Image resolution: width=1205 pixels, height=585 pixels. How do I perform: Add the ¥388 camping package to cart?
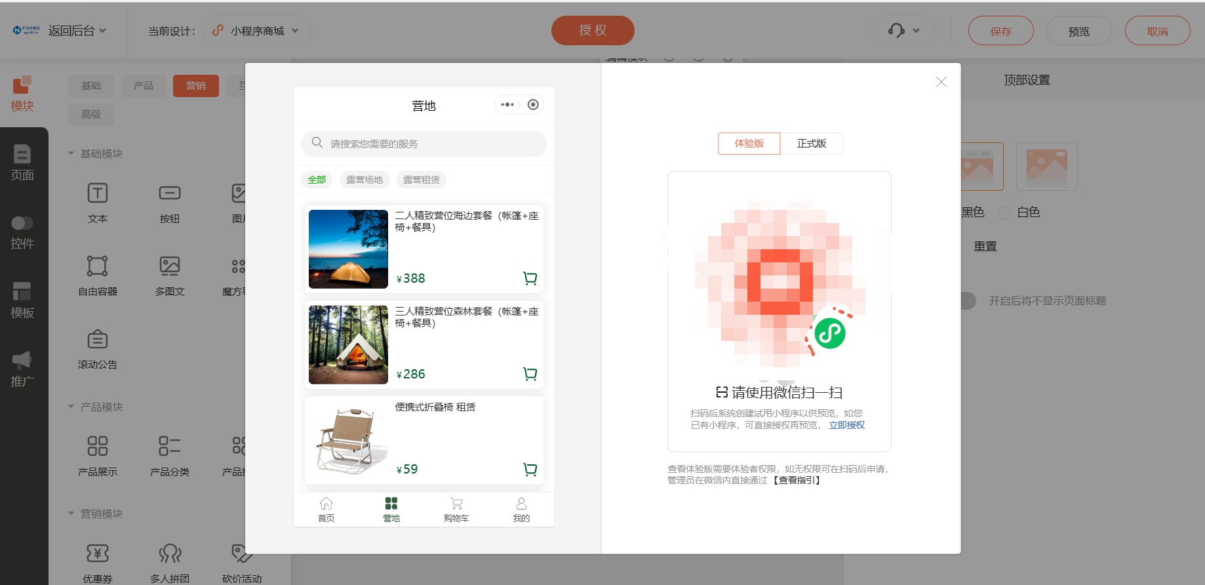[x=530, y=278]
